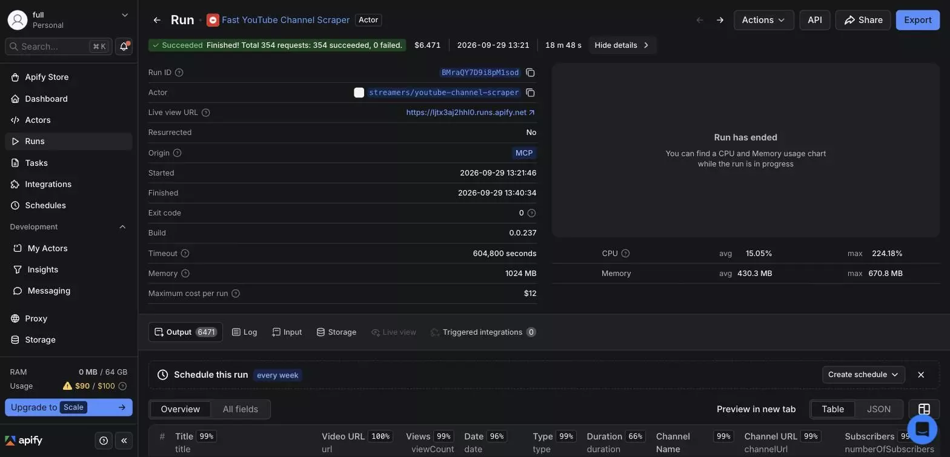This screenshot has height=457, width=950.
Task: Click the help icon beside Timeout
Action: [x=185, y=254]
